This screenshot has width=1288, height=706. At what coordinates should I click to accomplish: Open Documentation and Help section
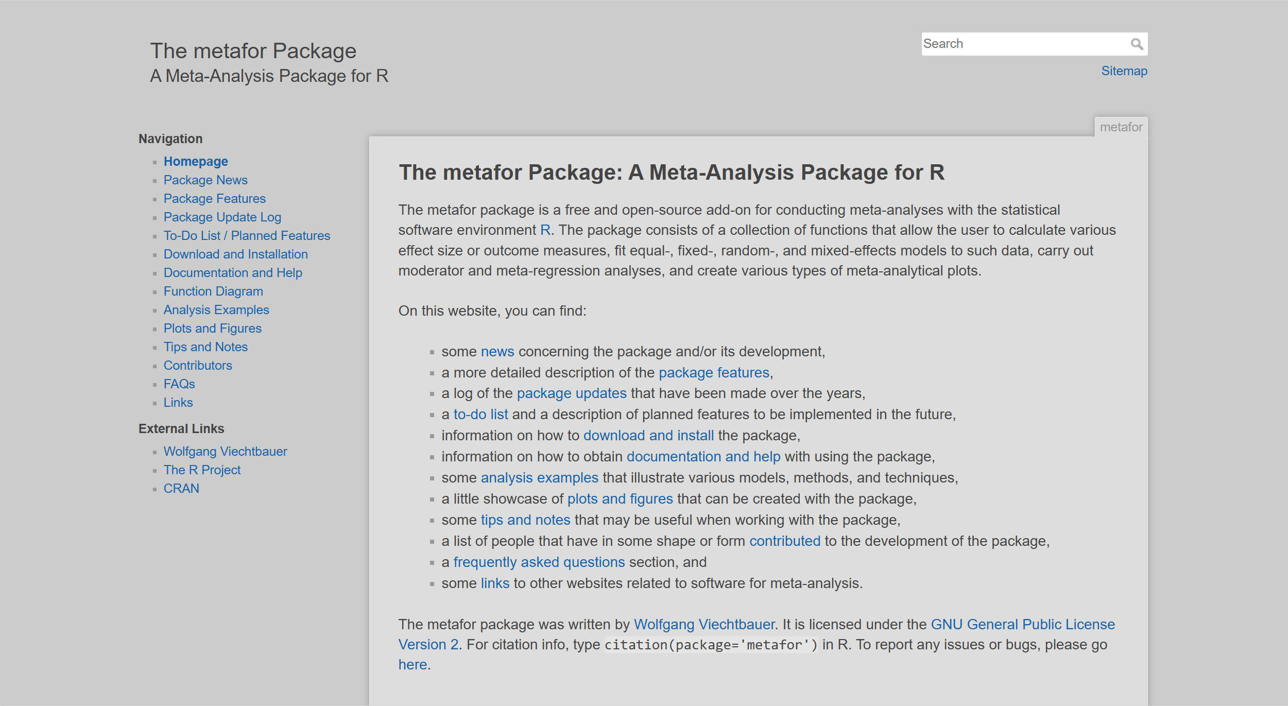[233, 272]
